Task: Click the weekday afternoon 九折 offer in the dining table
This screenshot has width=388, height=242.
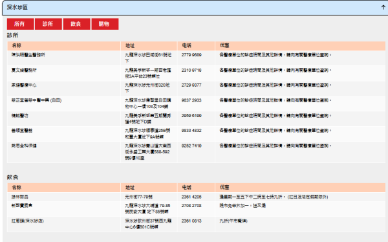Action: pos(274,197)
